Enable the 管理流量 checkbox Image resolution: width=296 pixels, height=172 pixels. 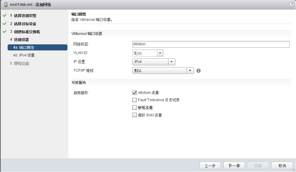click(x=135, y=107)
